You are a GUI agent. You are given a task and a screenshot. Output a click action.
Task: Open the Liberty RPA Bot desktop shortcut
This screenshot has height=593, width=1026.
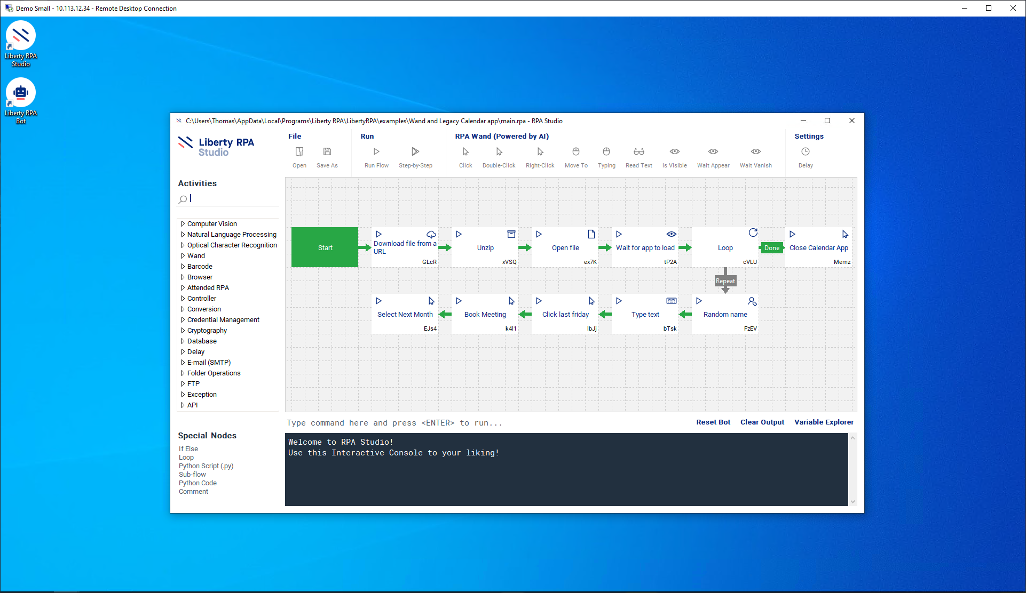[21, 93]
